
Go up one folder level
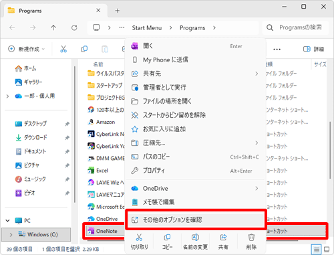(53, 27)
